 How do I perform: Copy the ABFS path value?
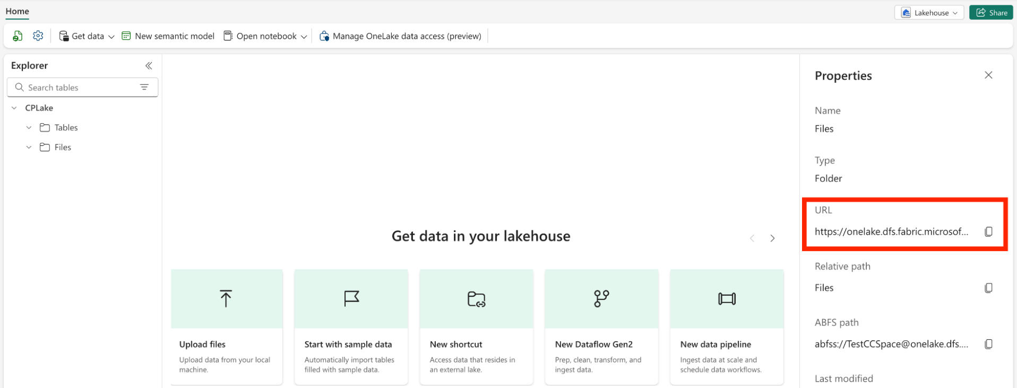[988, 344]
